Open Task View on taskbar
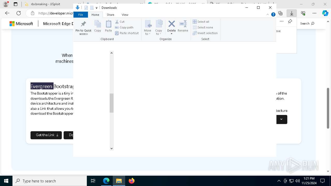 click(93, 181)
